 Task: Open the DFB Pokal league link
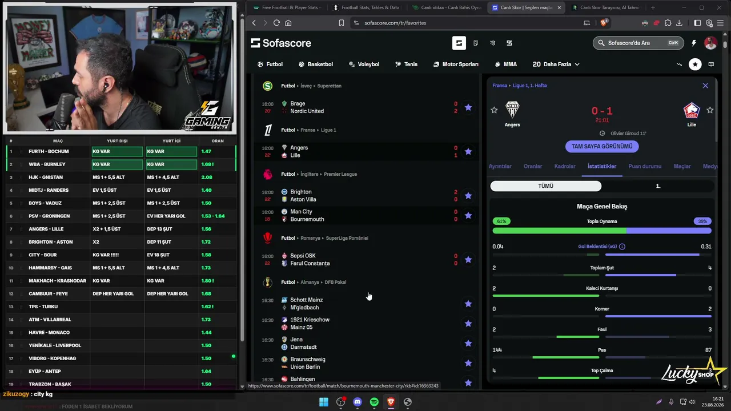(x=335, y=282)
